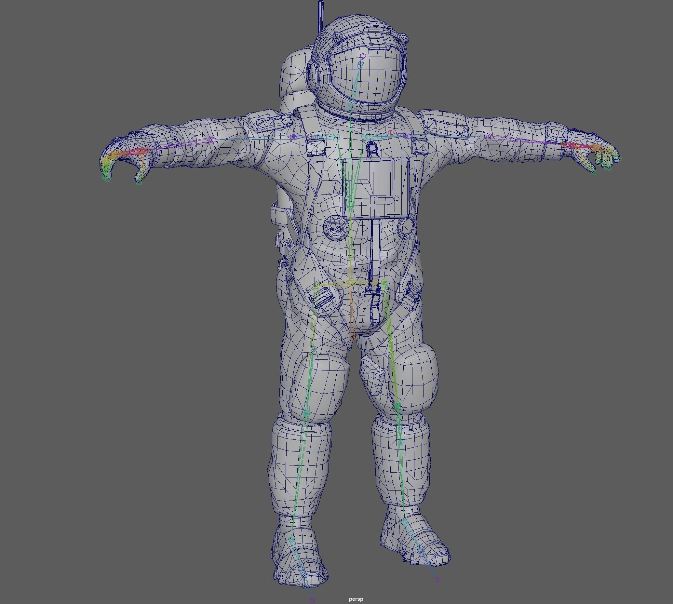Image resolution: width=673 pixels, height=604 pixels.
Task: Select ankle joint in viewer's right boot
Action: [x=404, y=523]
